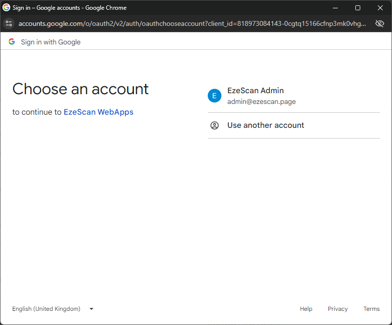This screenshot has width=392, height=325.
Task: Close the Google sign-in window
Action: pos(380,8)
